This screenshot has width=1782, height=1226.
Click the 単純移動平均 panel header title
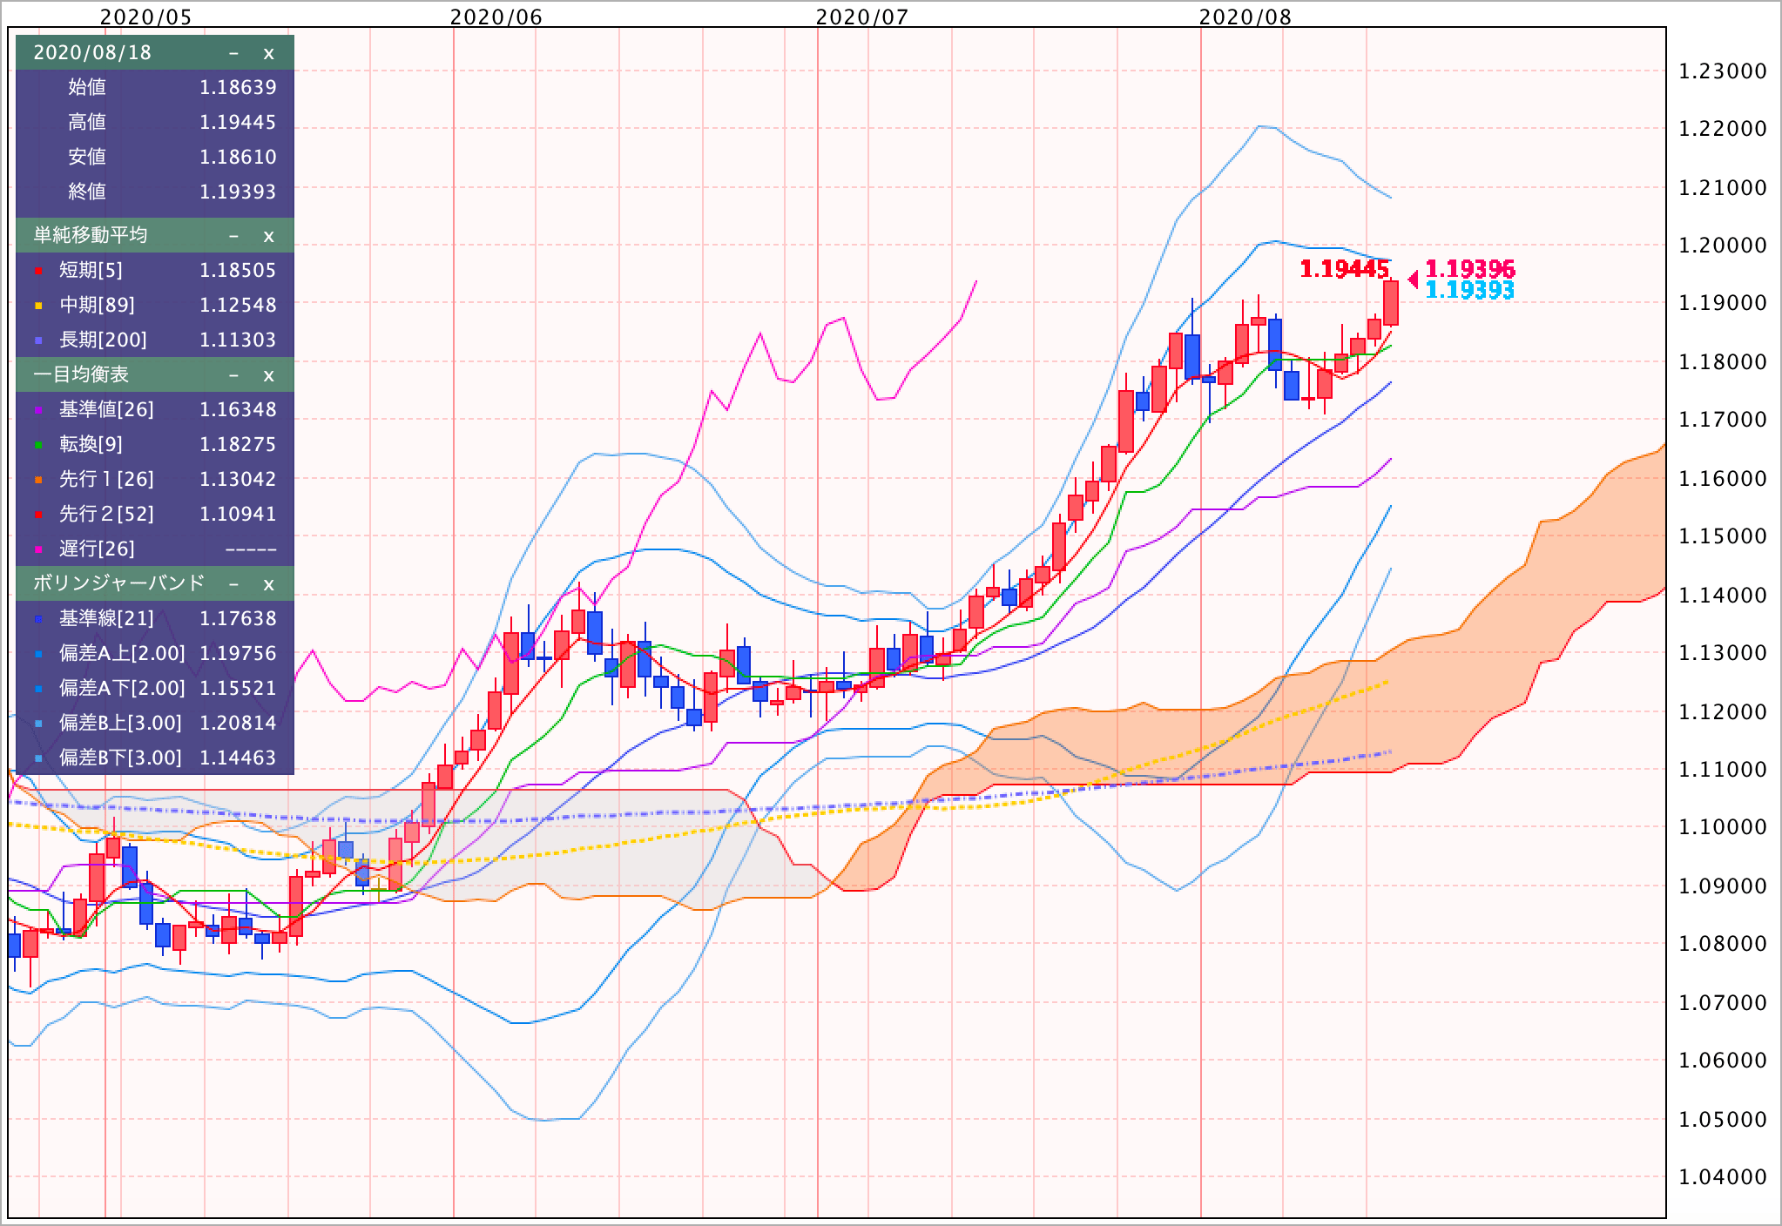(x=91, y=235)
